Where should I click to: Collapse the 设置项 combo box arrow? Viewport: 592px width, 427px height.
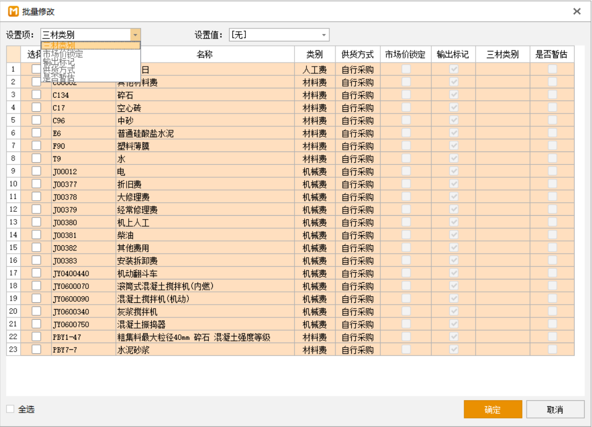pos(135,35)
